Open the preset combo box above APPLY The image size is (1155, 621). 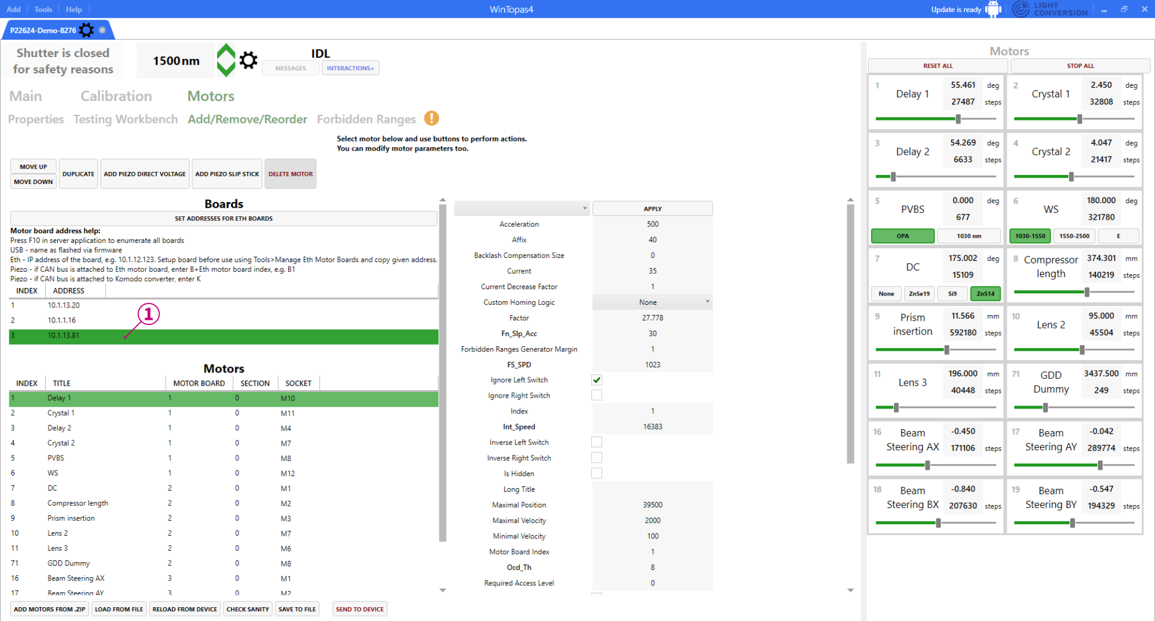click(x=521, y=208)
